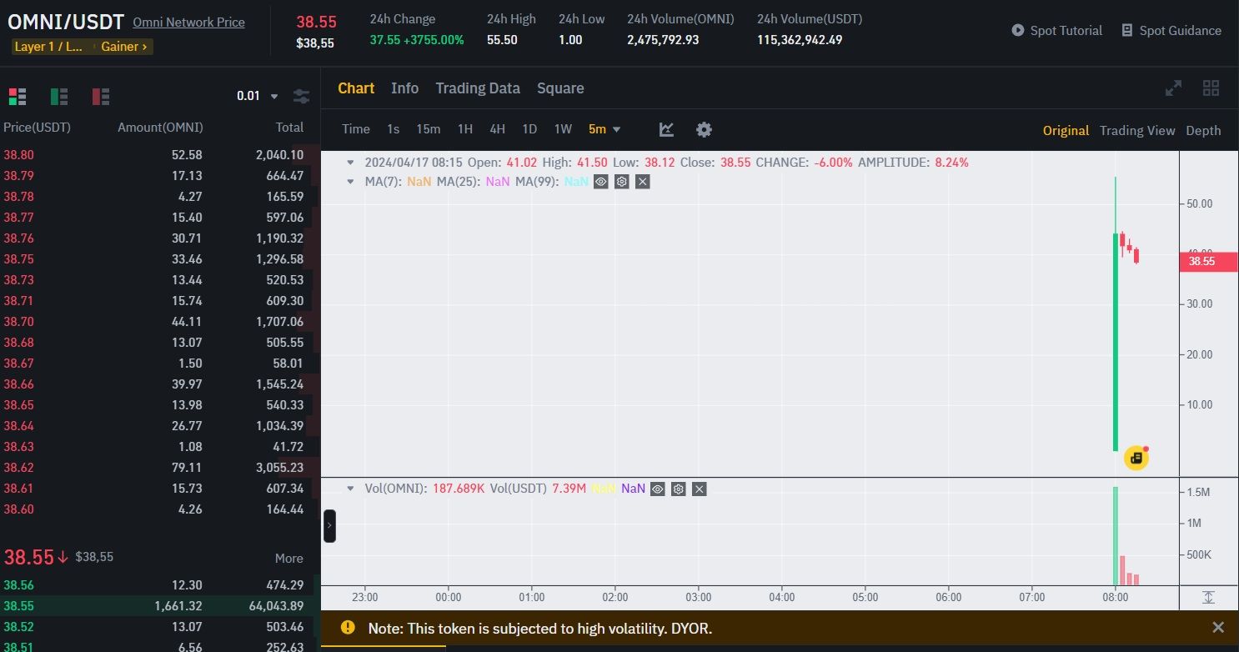This screenshot has width=1239, height=652.
Task: Click the OMNI/USDT pair title
Action: (66, 23)
